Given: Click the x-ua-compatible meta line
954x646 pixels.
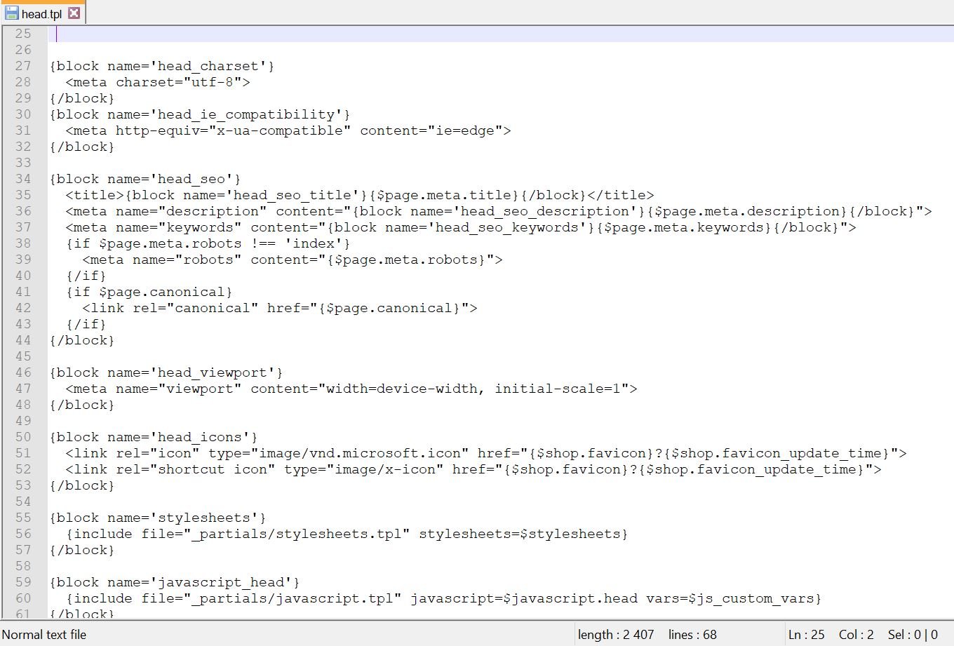Looking at the screenshot, I should pyautogui.click(x=288, y=130).
